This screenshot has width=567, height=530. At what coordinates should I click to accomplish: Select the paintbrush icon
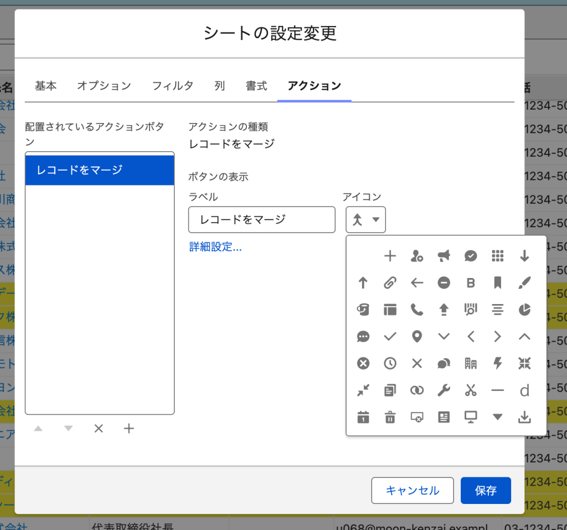pyautogui.click(x=524, y=283)
